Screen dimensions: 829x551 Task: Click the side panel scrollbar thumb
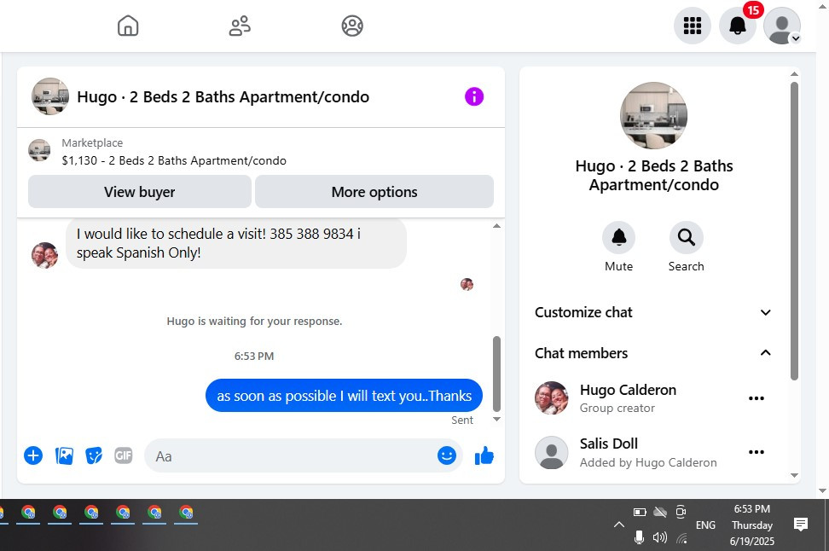point(794,231)
